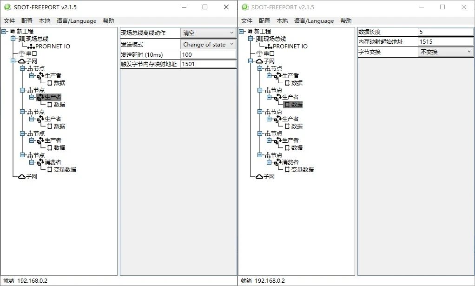
Task: Click the 变量数据 document icon in the left window
Action: pos(50,169)
